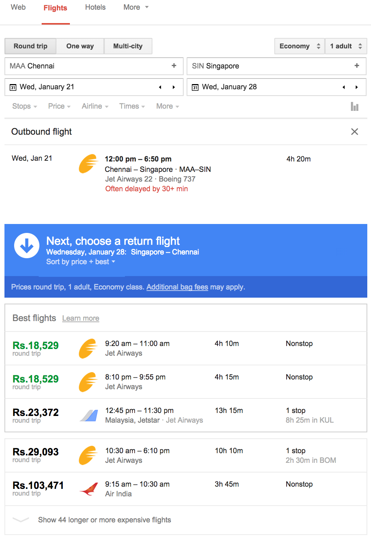Screen dimensions: 371x538
Task: Show 44 longer or more expensive flights
Action: coord(104,520)
